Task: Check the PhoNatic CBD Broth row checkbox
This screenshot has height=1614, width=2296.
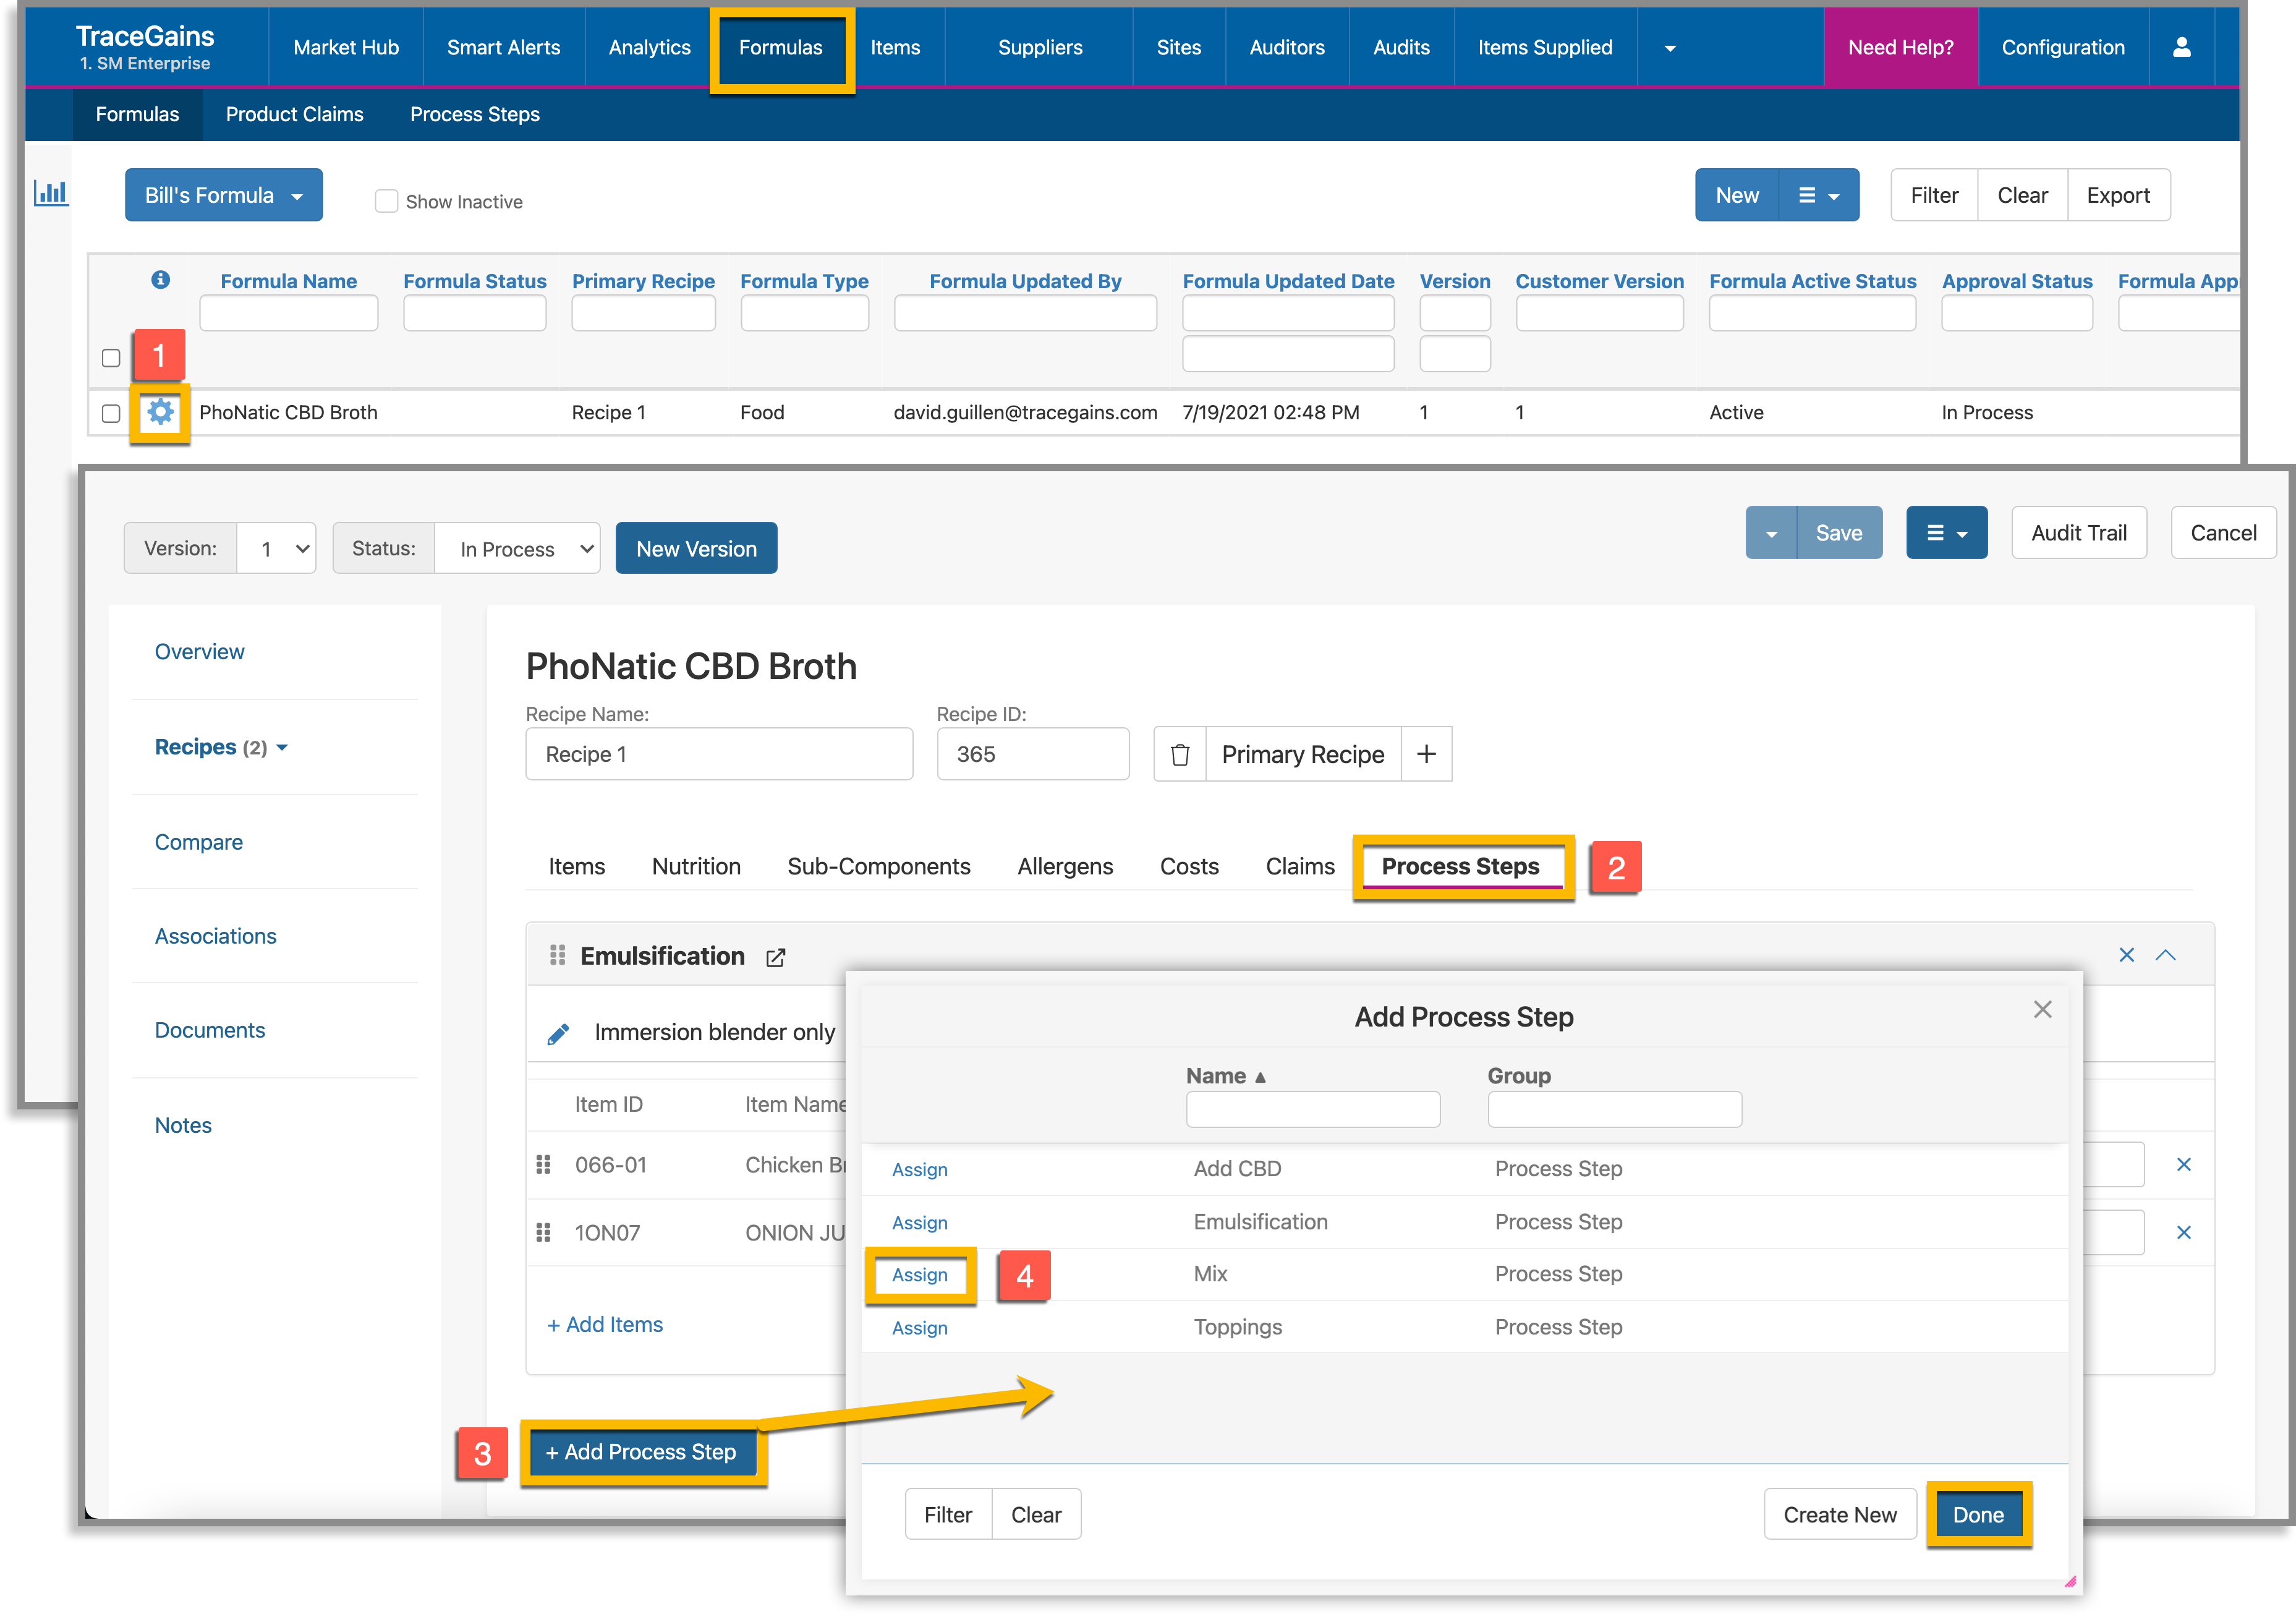Action: [x=111, y=412]
